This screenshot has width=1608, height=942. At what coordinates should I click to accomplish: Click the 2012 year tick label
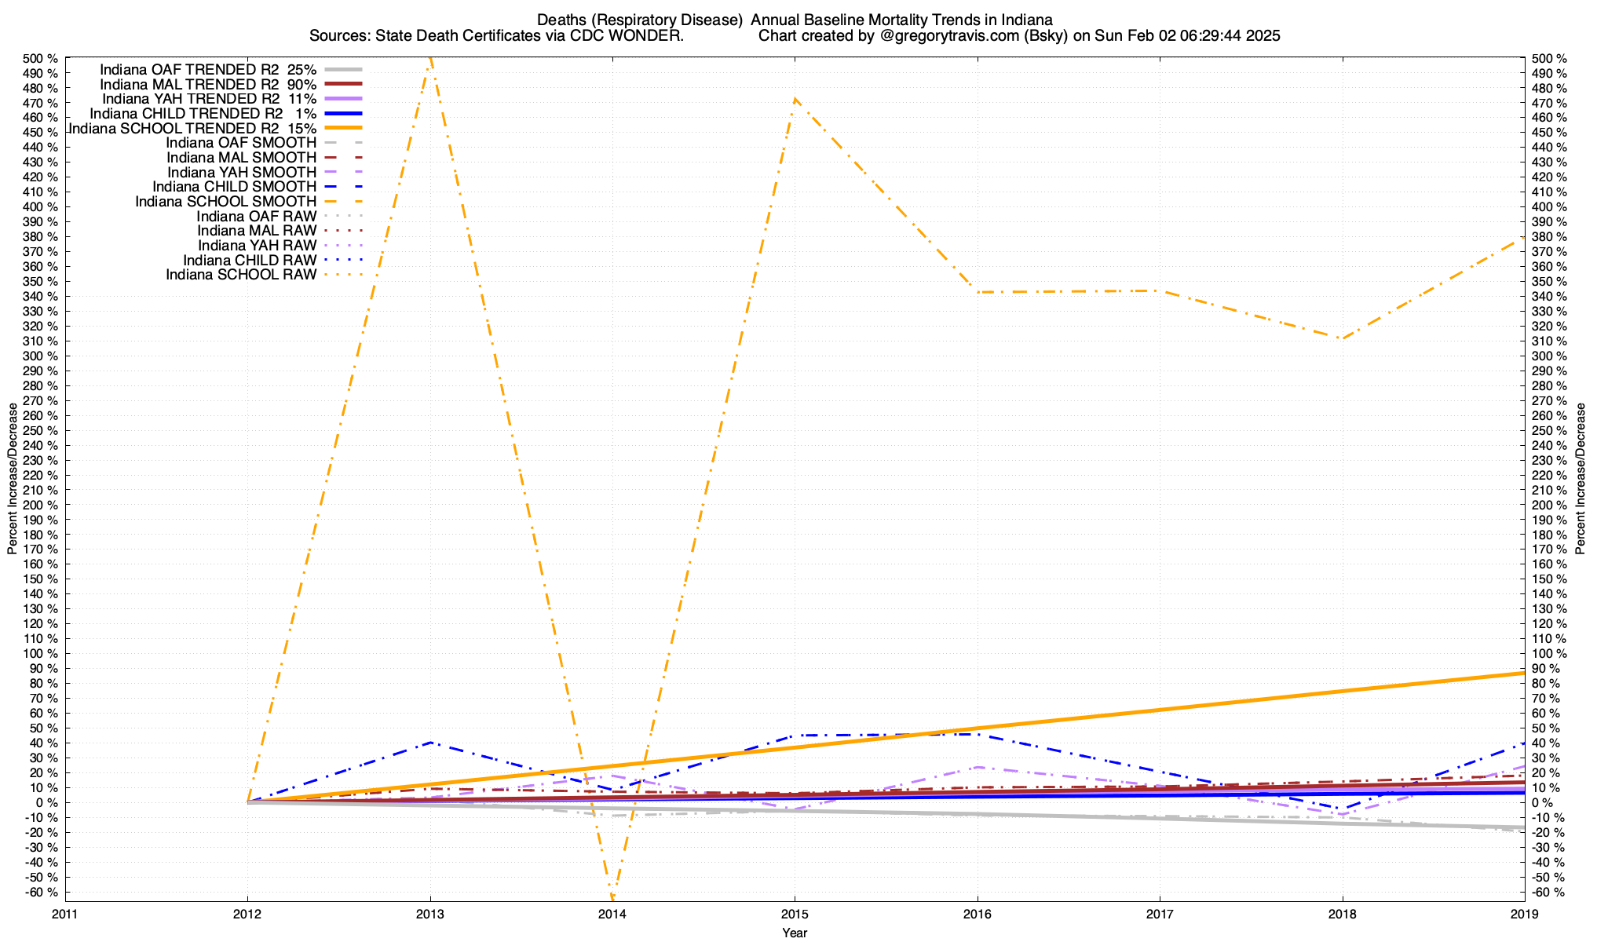coord(247,915)
